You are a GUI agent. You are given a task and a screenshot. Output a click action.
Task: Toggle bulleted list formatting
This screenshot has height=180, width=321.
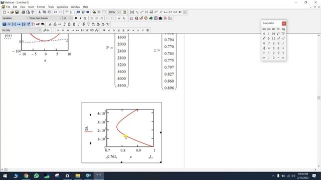(x=108, y=18)
